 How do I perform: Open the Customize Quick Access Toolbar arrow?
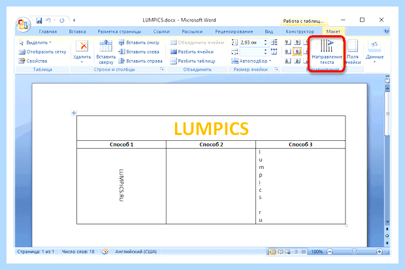pos(74,20)
